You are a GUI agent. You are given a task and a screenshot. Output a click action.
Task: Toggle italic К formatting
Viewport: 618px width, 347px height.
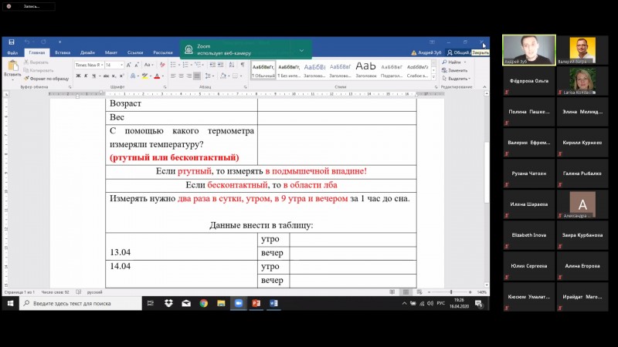tap(86, 76)
